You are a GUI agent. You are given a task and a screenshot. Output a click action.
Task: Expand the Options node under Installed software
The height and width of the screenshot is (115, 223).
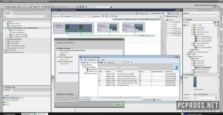[59, 55]
